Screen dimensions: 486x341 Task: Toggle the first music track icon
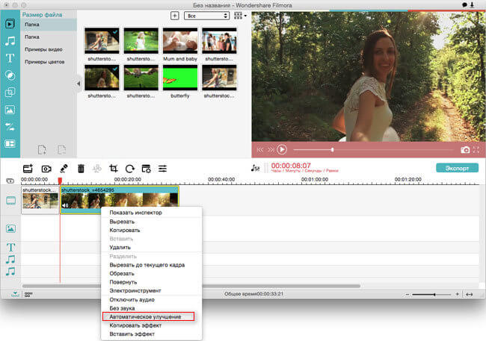[x=10, y=260]
